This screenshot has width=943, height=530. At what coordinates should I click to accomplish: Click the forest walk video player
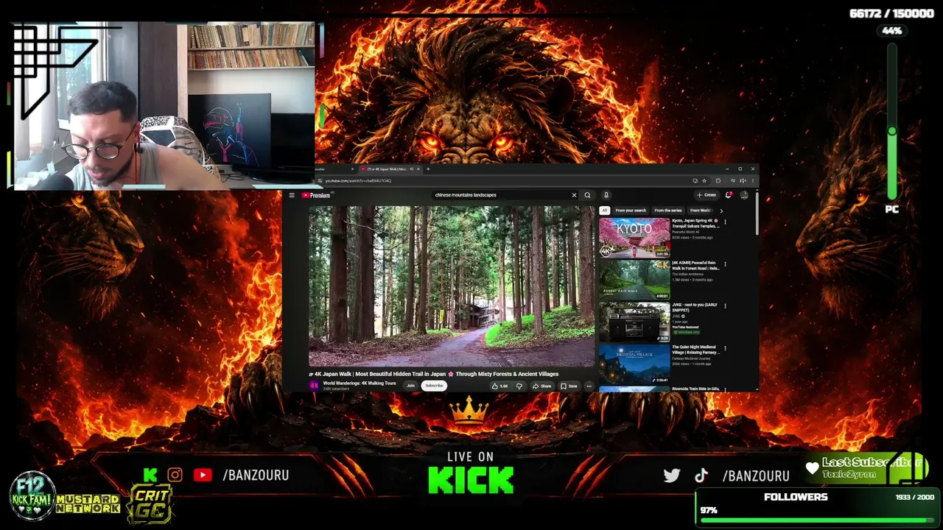click(452, 286)
